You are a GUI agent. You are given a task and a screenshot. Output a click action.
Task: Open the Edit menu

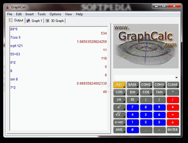(x=19, y=14)
